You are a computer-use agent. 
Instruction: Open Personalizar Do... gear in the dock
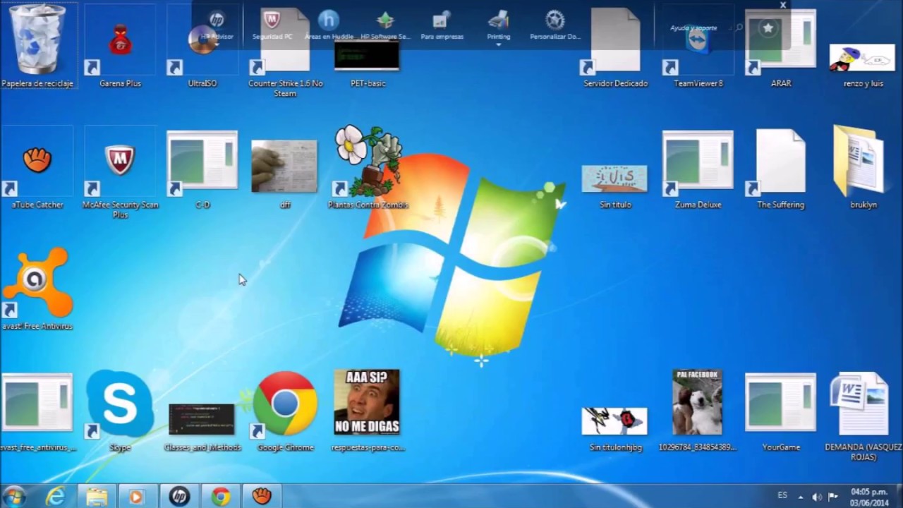(x=555, y=25)
